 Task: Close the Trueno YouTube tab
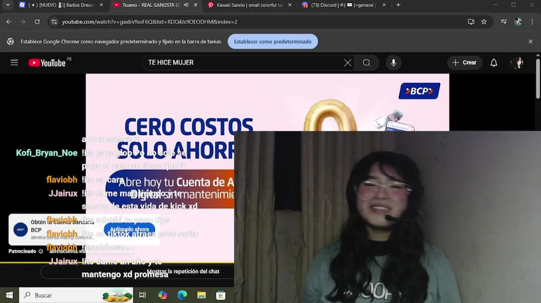[196, 5]
